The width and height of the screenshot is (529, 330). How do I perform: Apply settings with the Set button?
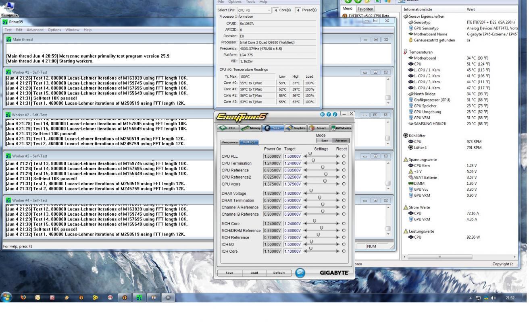coord(300,273)
